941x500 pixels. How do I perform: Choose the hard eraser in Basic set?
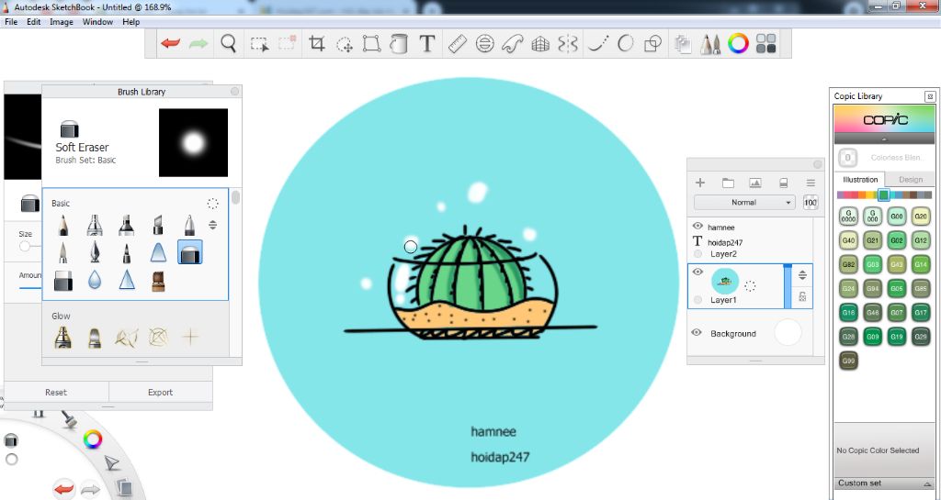[63, 280]
